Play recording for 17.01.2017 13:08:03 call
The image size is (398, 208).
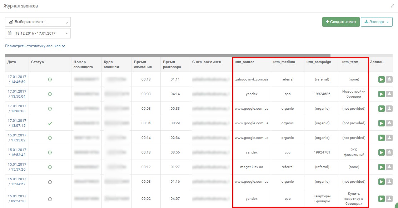[x=381, y=109]
